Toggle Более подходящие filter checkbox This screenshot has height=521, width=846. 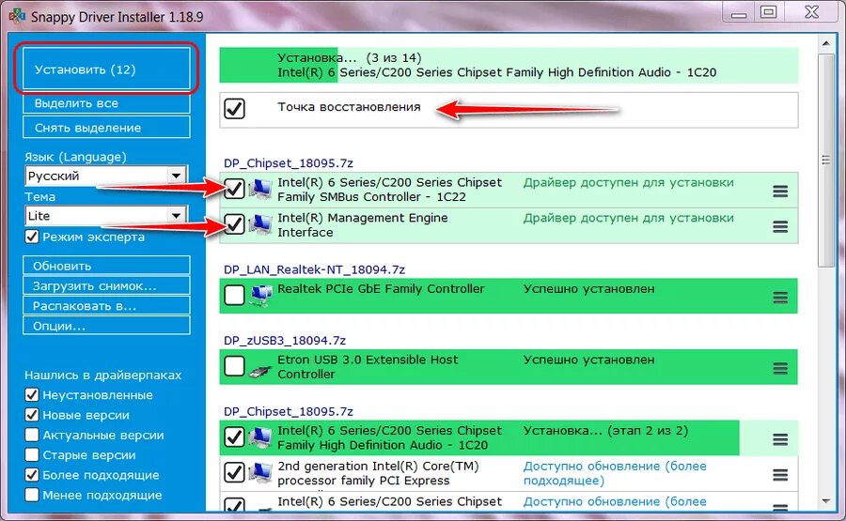tap(32, 475)
